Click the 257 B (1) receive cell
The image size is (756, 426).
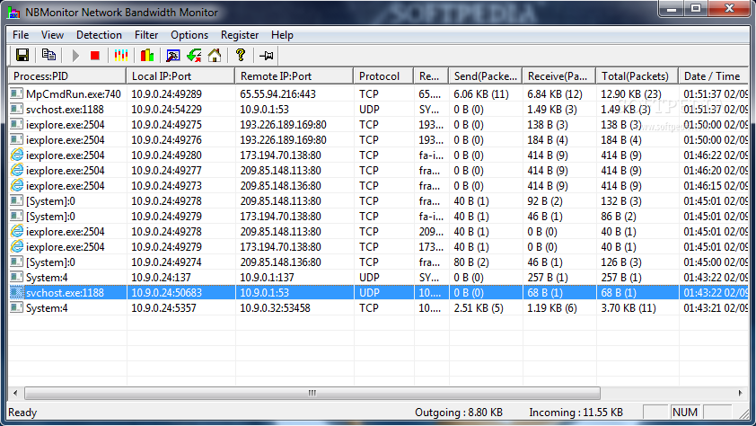[547, 278]
